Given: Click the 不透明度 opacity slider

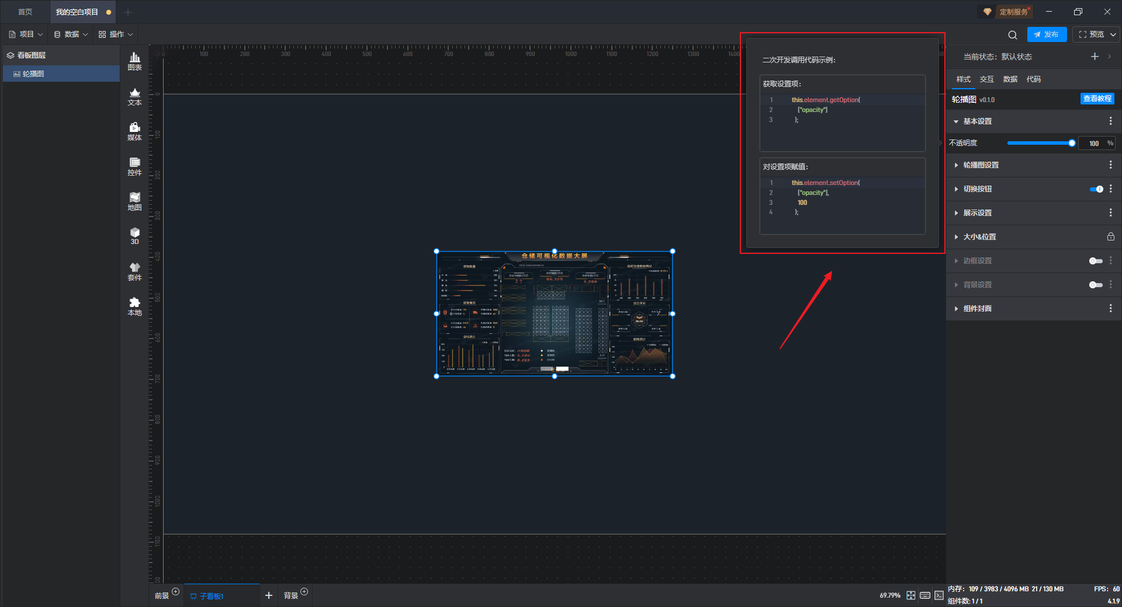Looking at the screenshot, I should (x=1040, y=143).
